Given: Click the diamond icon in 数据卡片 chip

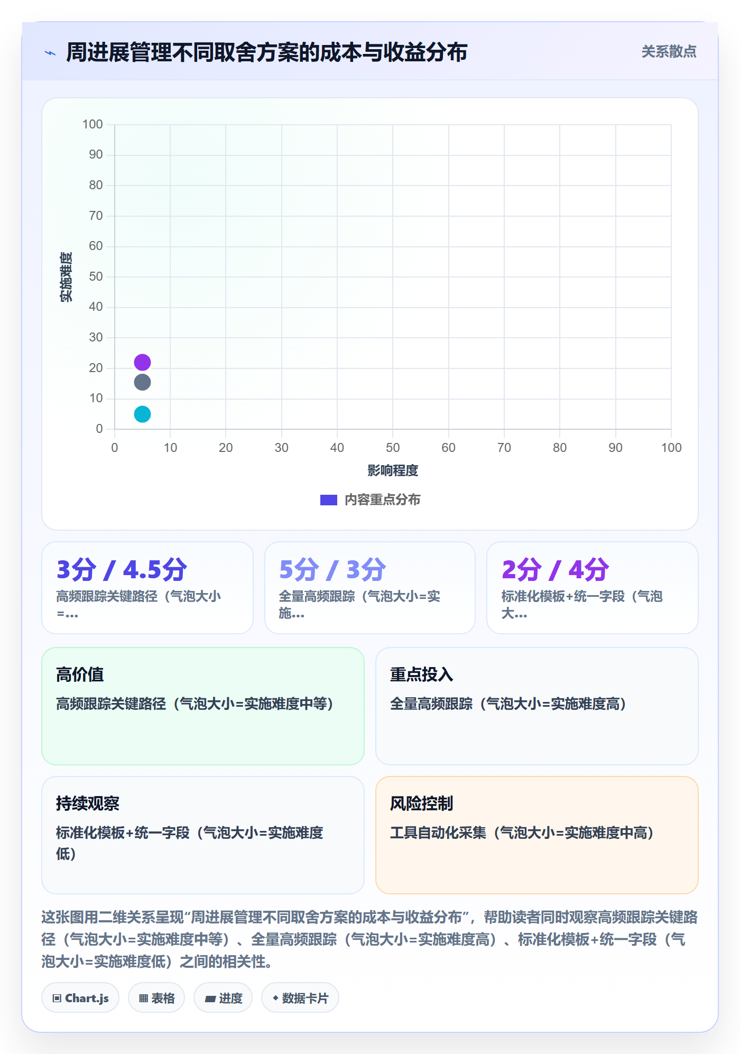Looking at the screenshot, I should tap(275, 998).
